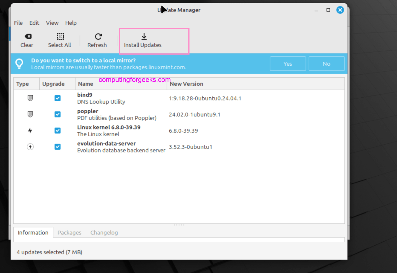Select the Select All toolbar icon
Screen dimensions: 397x273
60,37
